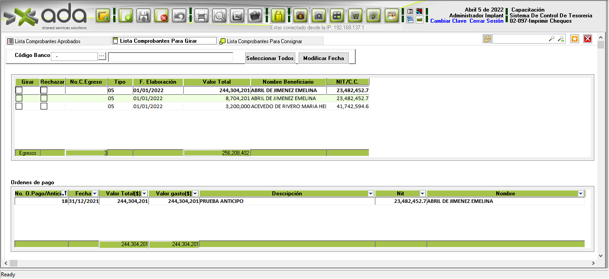Check Rechazar box for 8,704,201 row
Viewport: 609px width, 279px height.
click(x=44, y=98)
